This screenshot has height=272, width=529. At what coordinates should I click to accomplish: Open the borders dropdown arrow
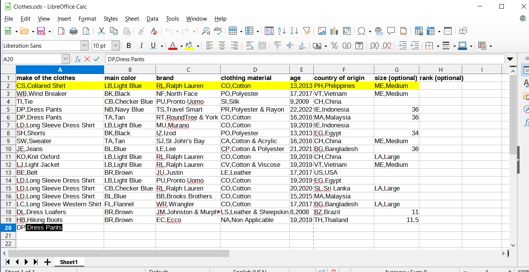(x=437, y=46)
